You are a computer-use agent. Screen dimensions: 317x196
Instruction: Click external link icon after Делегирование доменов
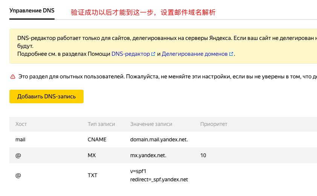click(x=231, y=54)
